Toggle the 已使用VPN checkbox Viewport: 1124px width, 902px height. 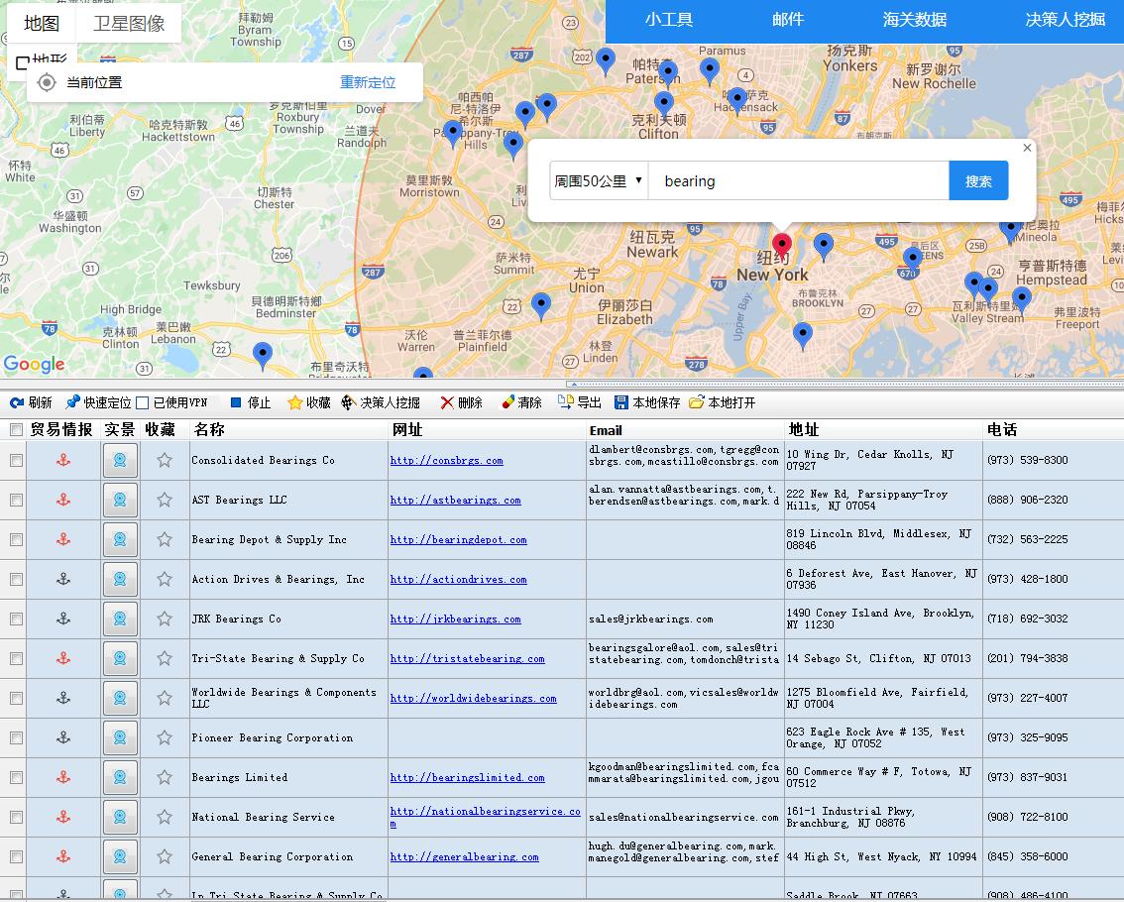coord(142,403)
